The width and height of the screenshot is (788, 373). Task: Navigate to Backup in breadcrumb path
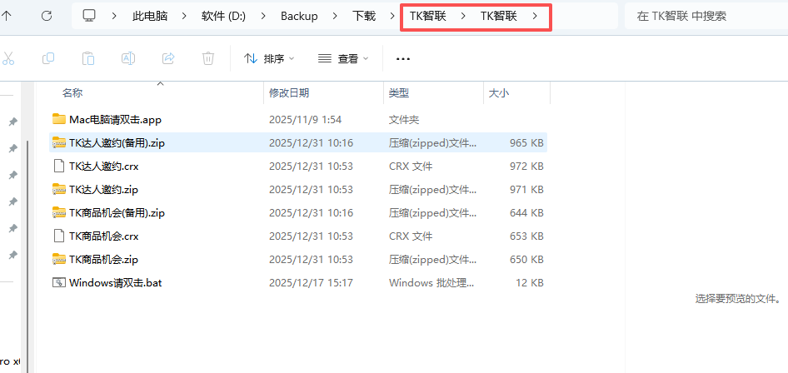[299, 16]
